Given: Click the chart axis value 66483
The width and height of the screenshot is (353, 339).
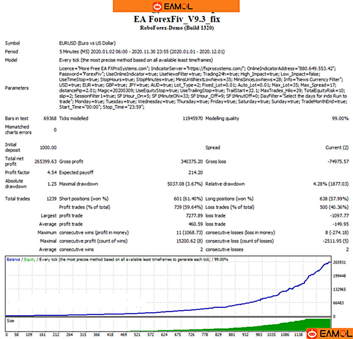Looking at the screenshot, I should (338, 303).
